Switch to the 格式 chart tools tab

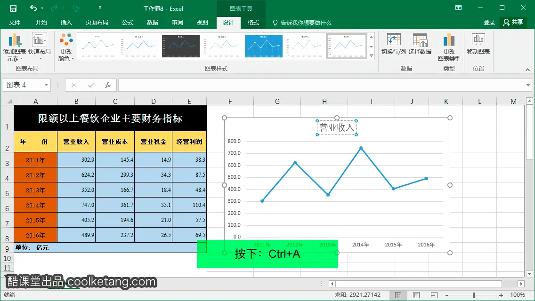253,23
